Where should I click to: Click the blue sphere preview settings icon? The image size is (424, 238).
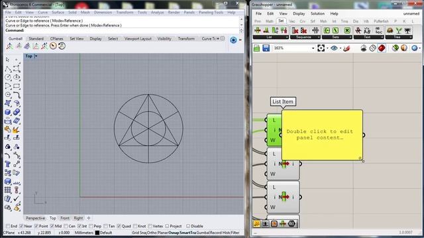tap(414, 48)
